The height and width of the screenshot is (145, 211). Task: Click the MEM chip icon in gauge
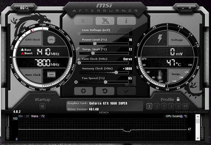(51, 75)
